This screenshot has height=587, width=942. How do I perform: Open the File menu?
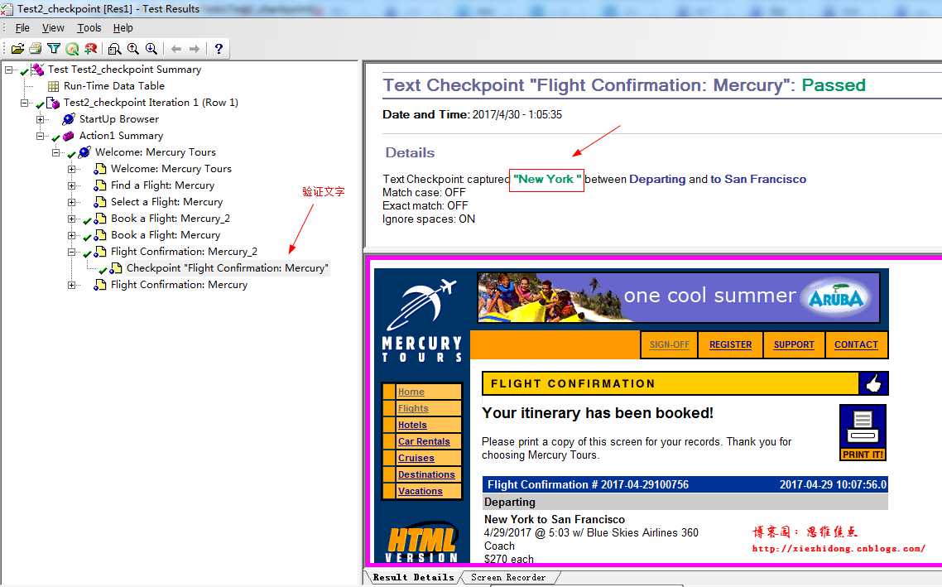22,27
